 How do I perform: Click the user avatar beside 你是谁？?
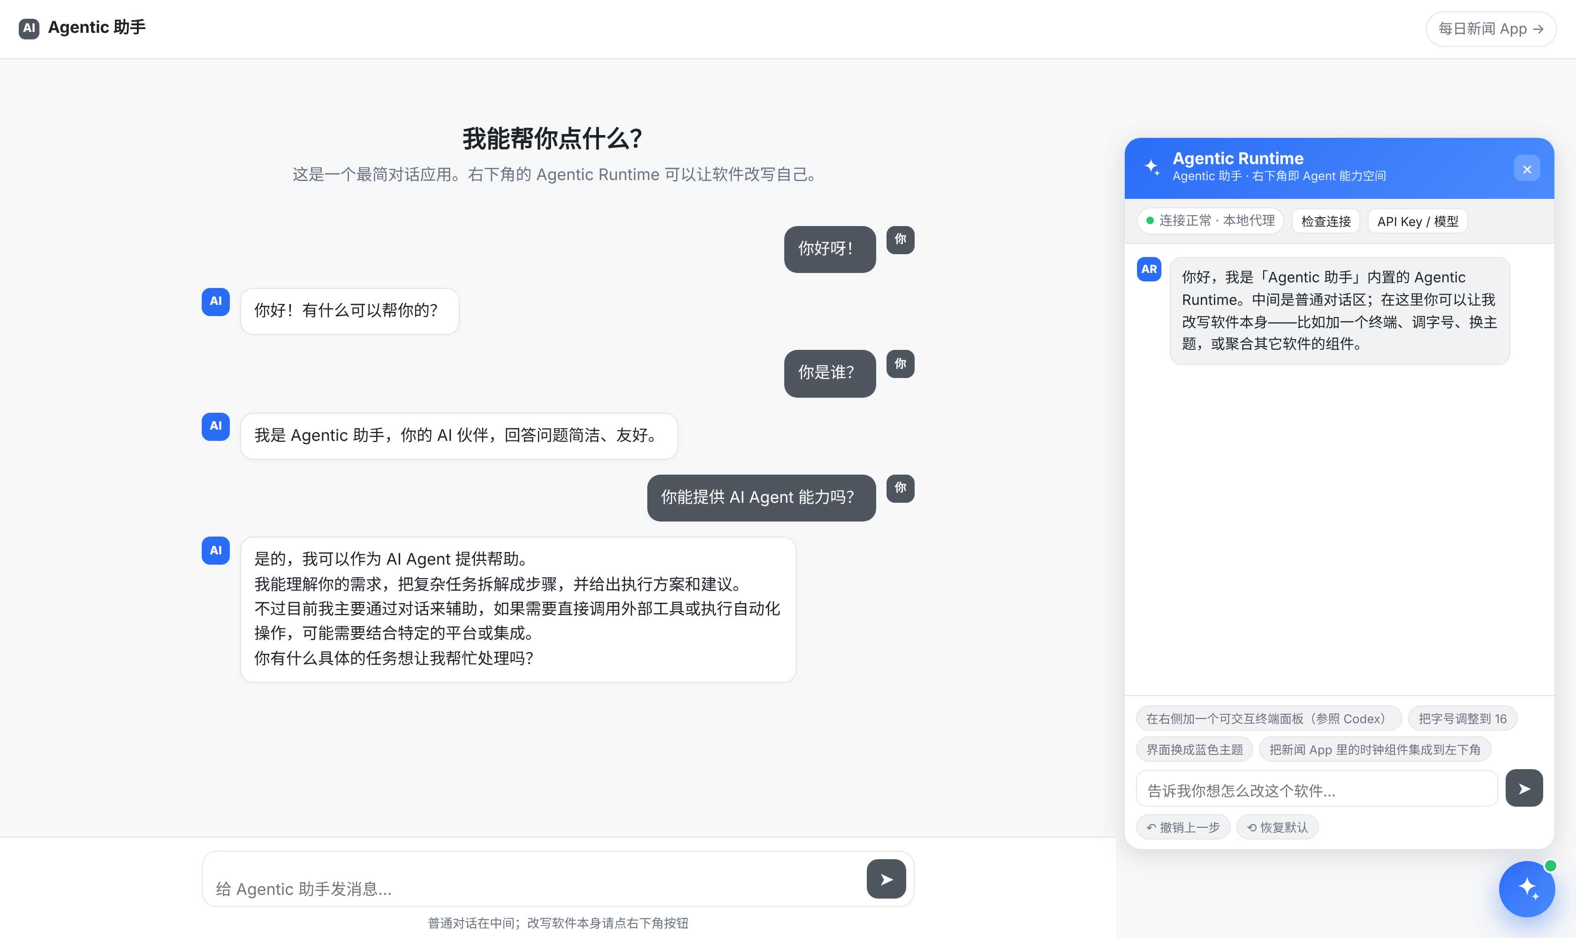click(900, 364)
